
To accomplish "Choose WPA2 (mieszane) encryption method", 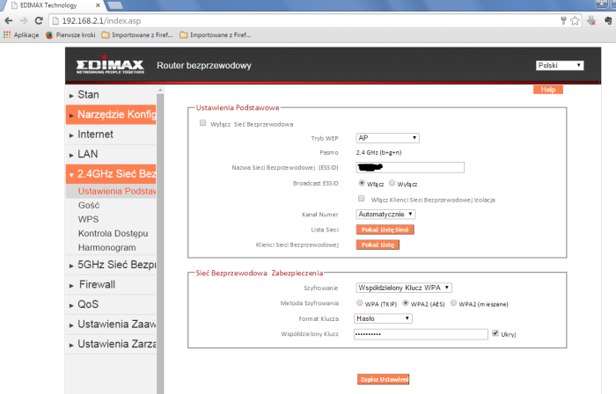I will (453, 303).
